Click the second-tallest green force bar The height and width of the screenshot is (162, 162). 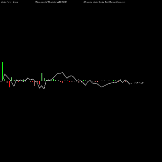42,77
